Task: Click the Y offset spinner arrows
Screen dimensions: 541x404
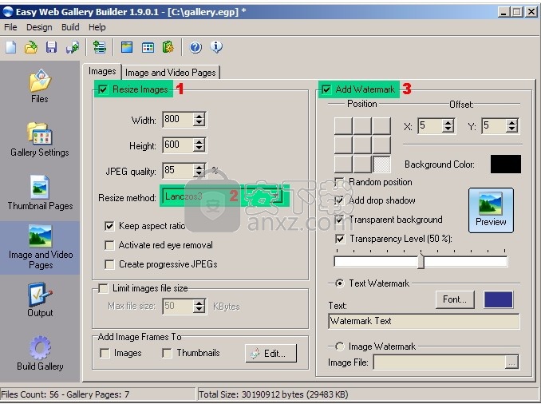Action: pyautogui.click(x=512, y=125)
